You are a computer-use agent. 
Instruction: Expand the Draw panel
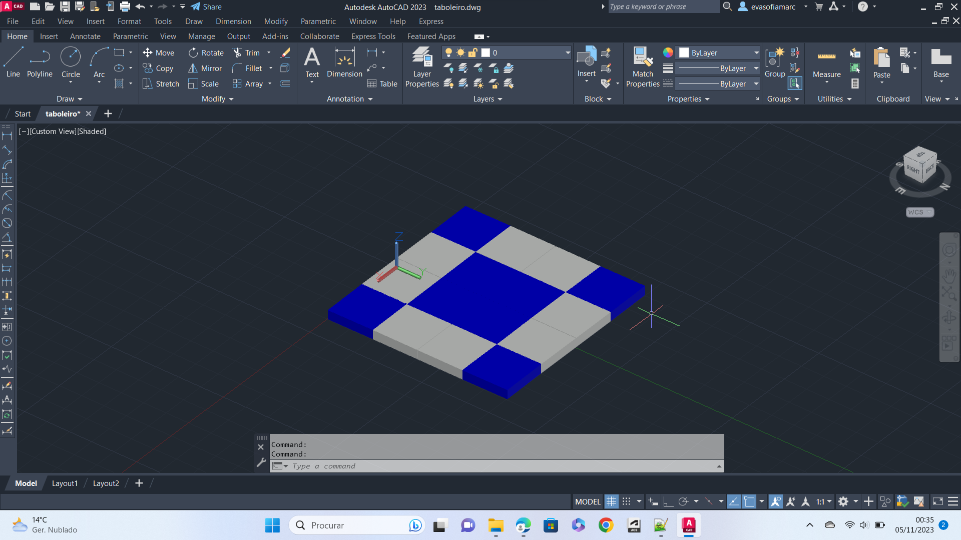[69, 99]
